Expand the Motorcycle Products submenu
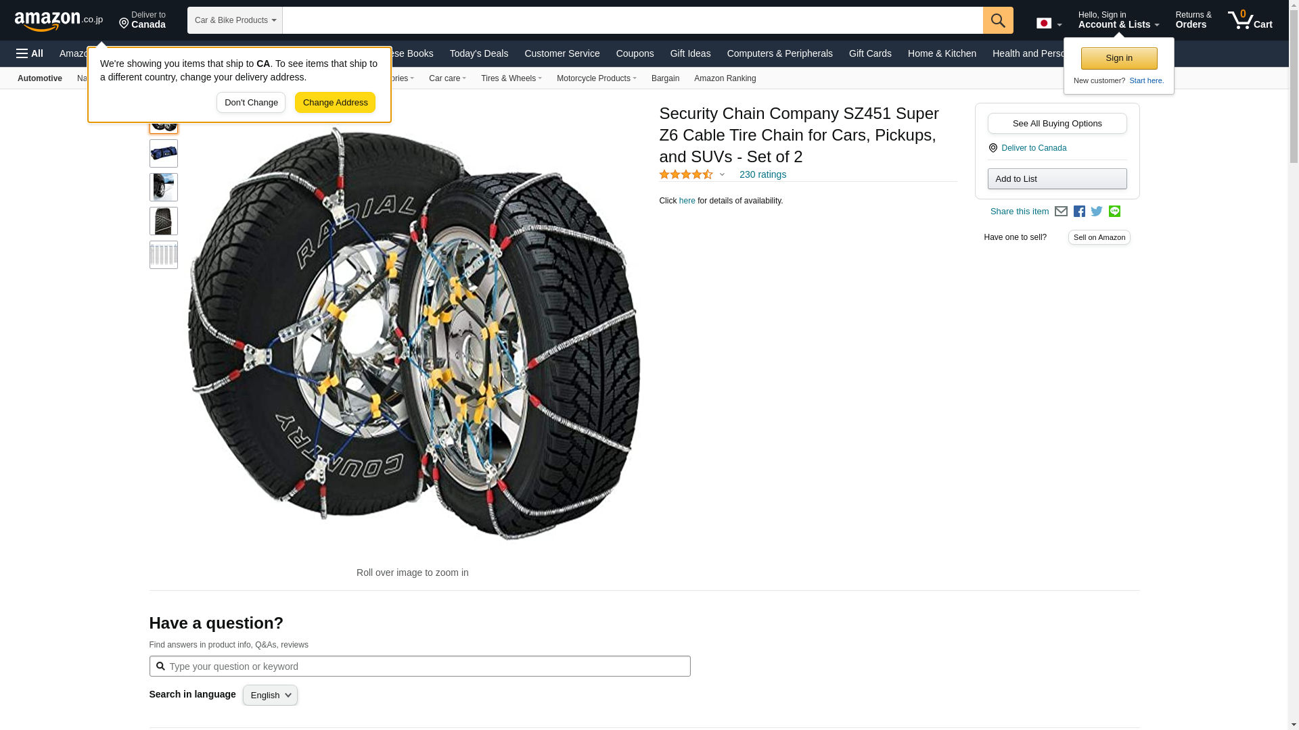This screenshot has width=1299, height=730. (596, 78)
